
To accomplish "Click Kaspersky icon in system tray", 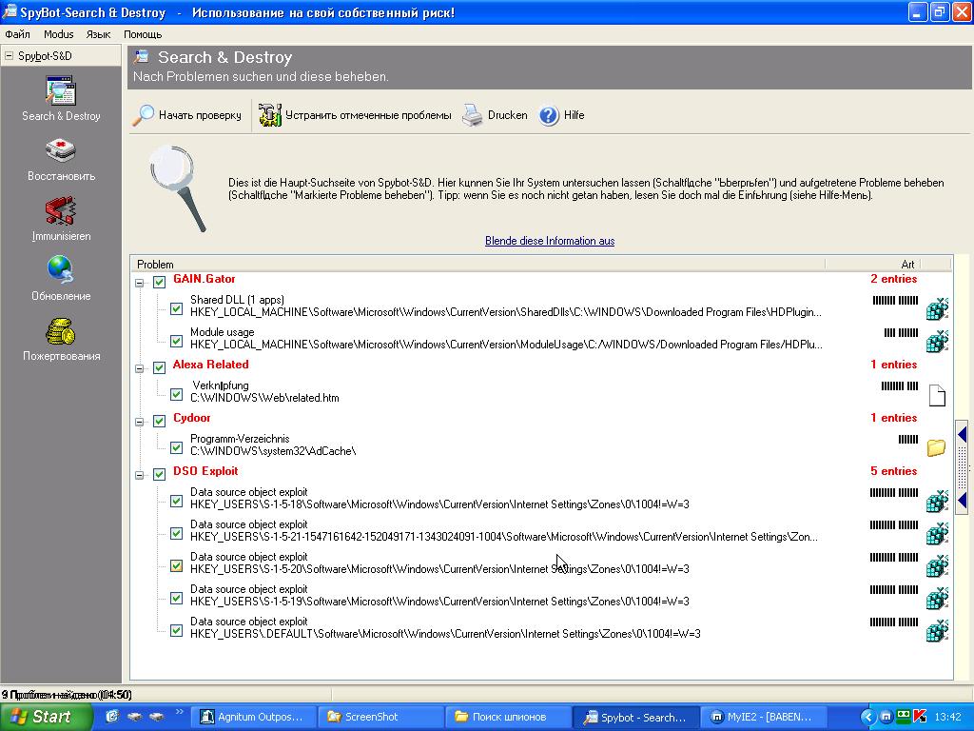I will (920, 717).
